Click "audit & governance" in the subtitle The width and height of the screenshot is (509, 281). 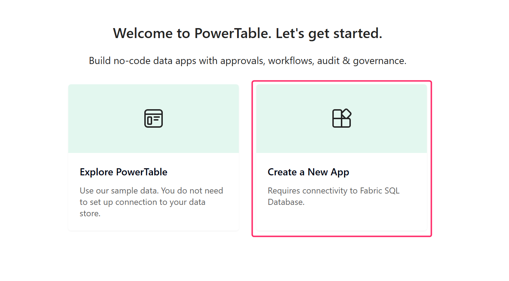361,61
